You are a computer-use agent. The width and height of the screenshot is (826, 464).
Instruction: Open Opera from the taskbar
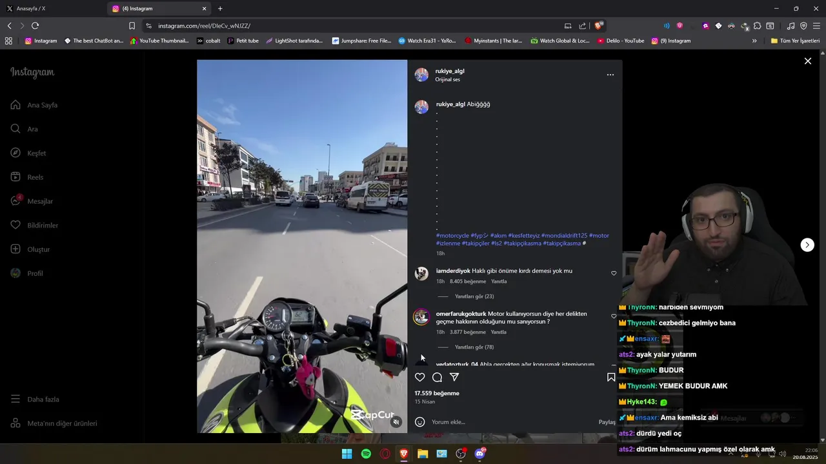pos(385,454)
